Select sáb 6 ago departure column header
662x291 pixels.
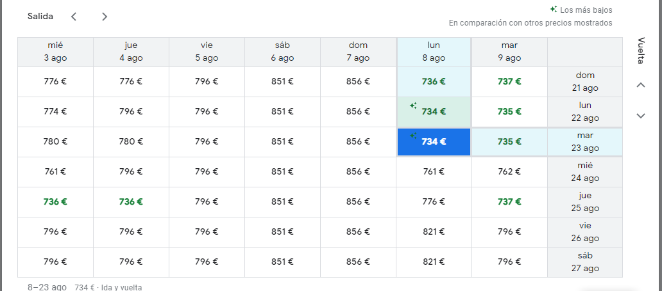282,52
